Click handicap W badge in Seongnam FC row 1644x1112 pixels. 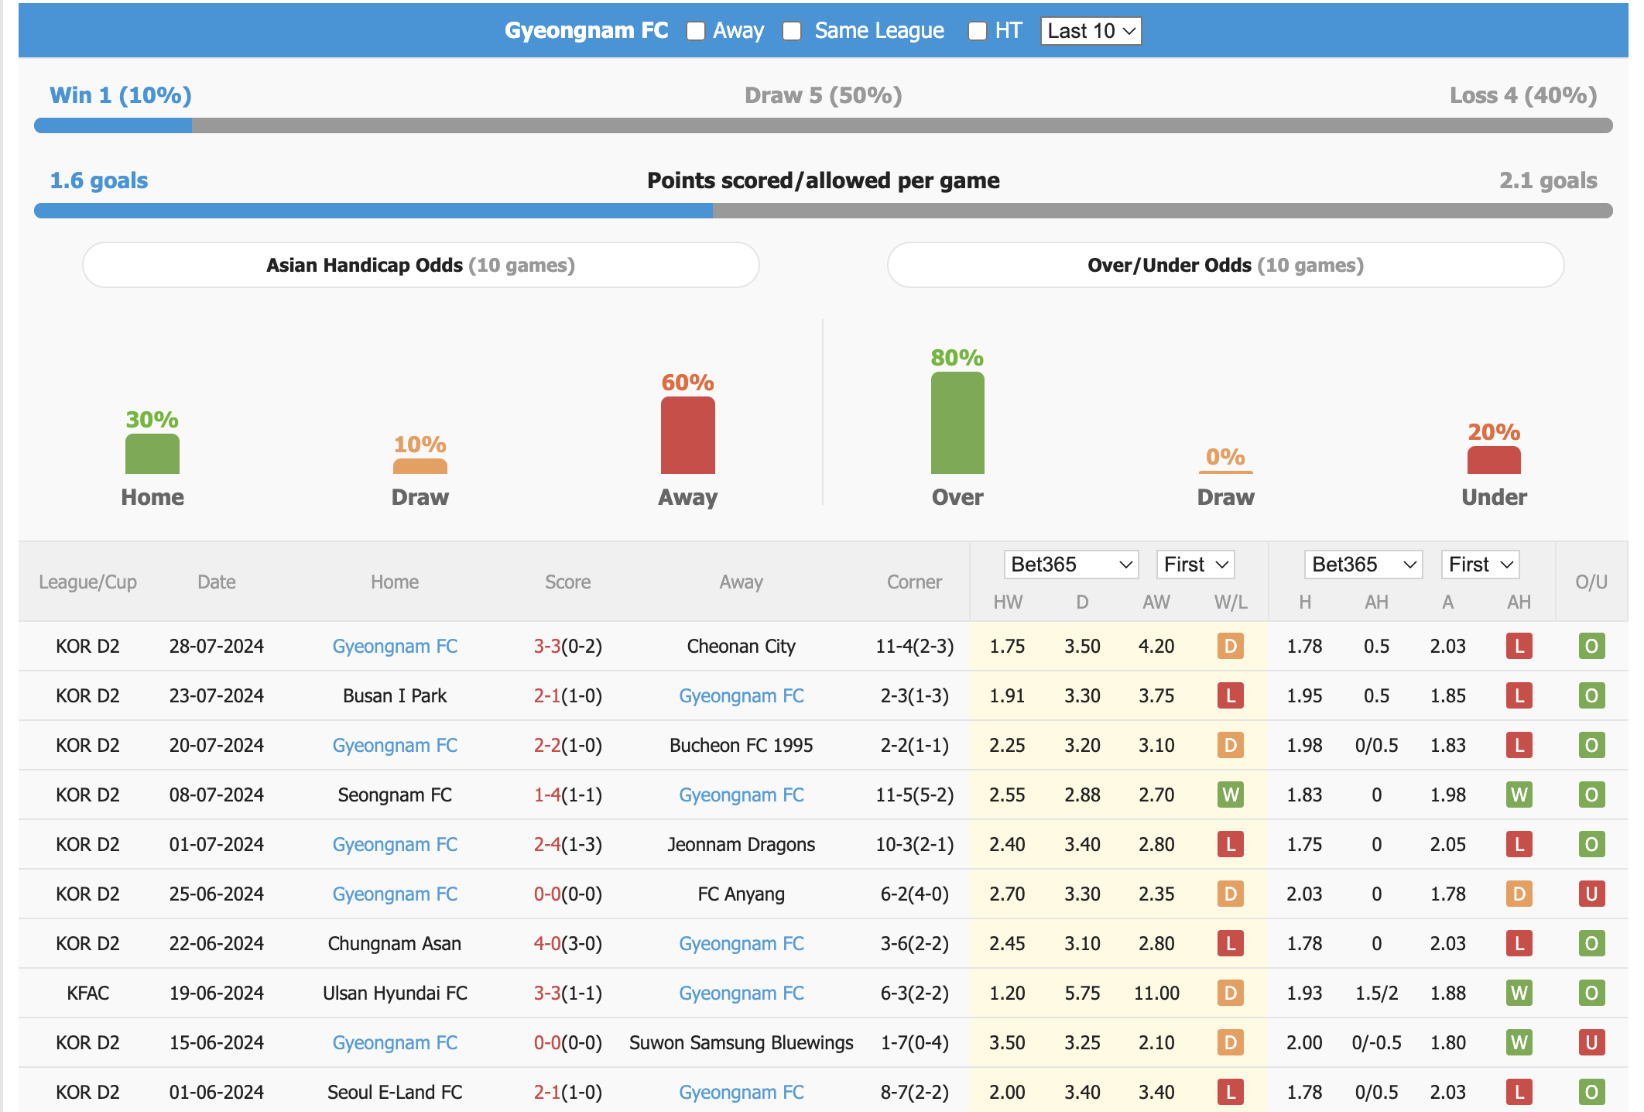[1519, 795]
